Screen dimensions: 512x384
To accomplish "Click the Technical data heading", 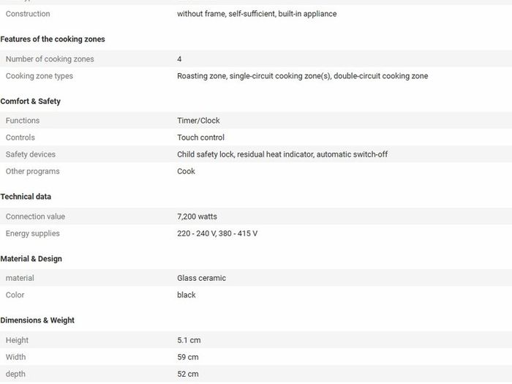I will coord(26,197).
